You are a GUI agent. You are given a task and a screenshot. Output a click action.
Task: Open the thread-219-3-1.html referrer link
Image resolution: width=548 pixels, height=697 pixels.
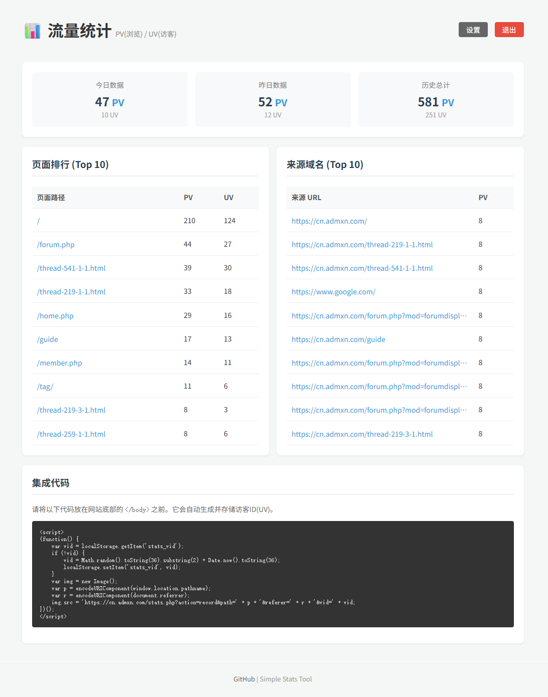click(x=362, y=434)
